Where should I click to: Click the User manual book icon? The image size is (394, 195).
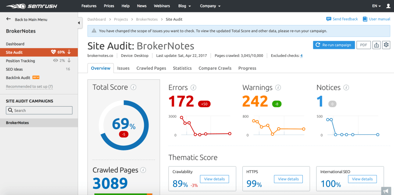click(365, 19)
